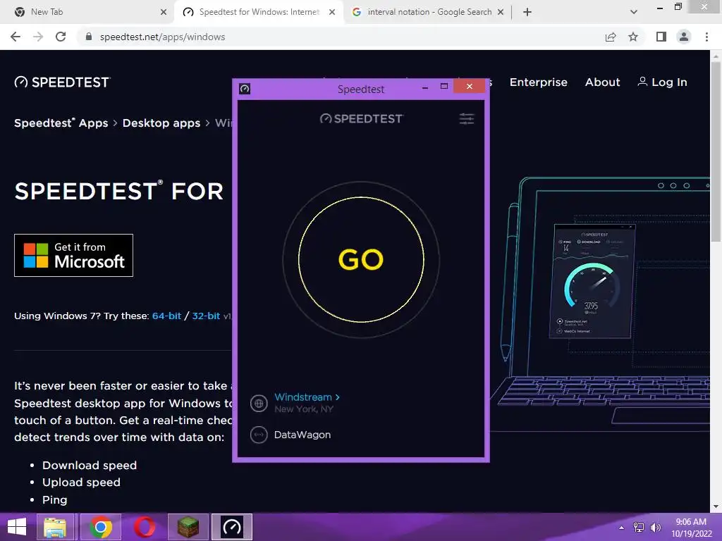Go to Speedtest Apps breadcrumb
This screenshot has width=722, height=541.
coord(61,123)
